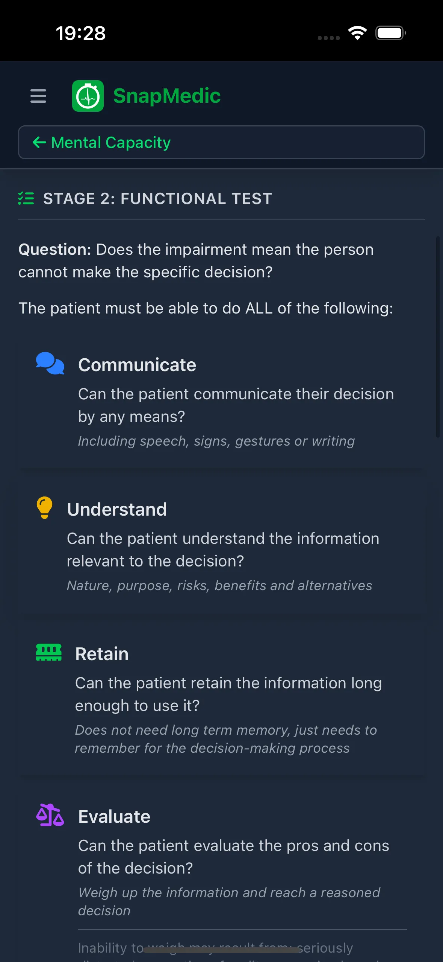Tap the Wi-Fi indicator in status bar

(357, 33)
